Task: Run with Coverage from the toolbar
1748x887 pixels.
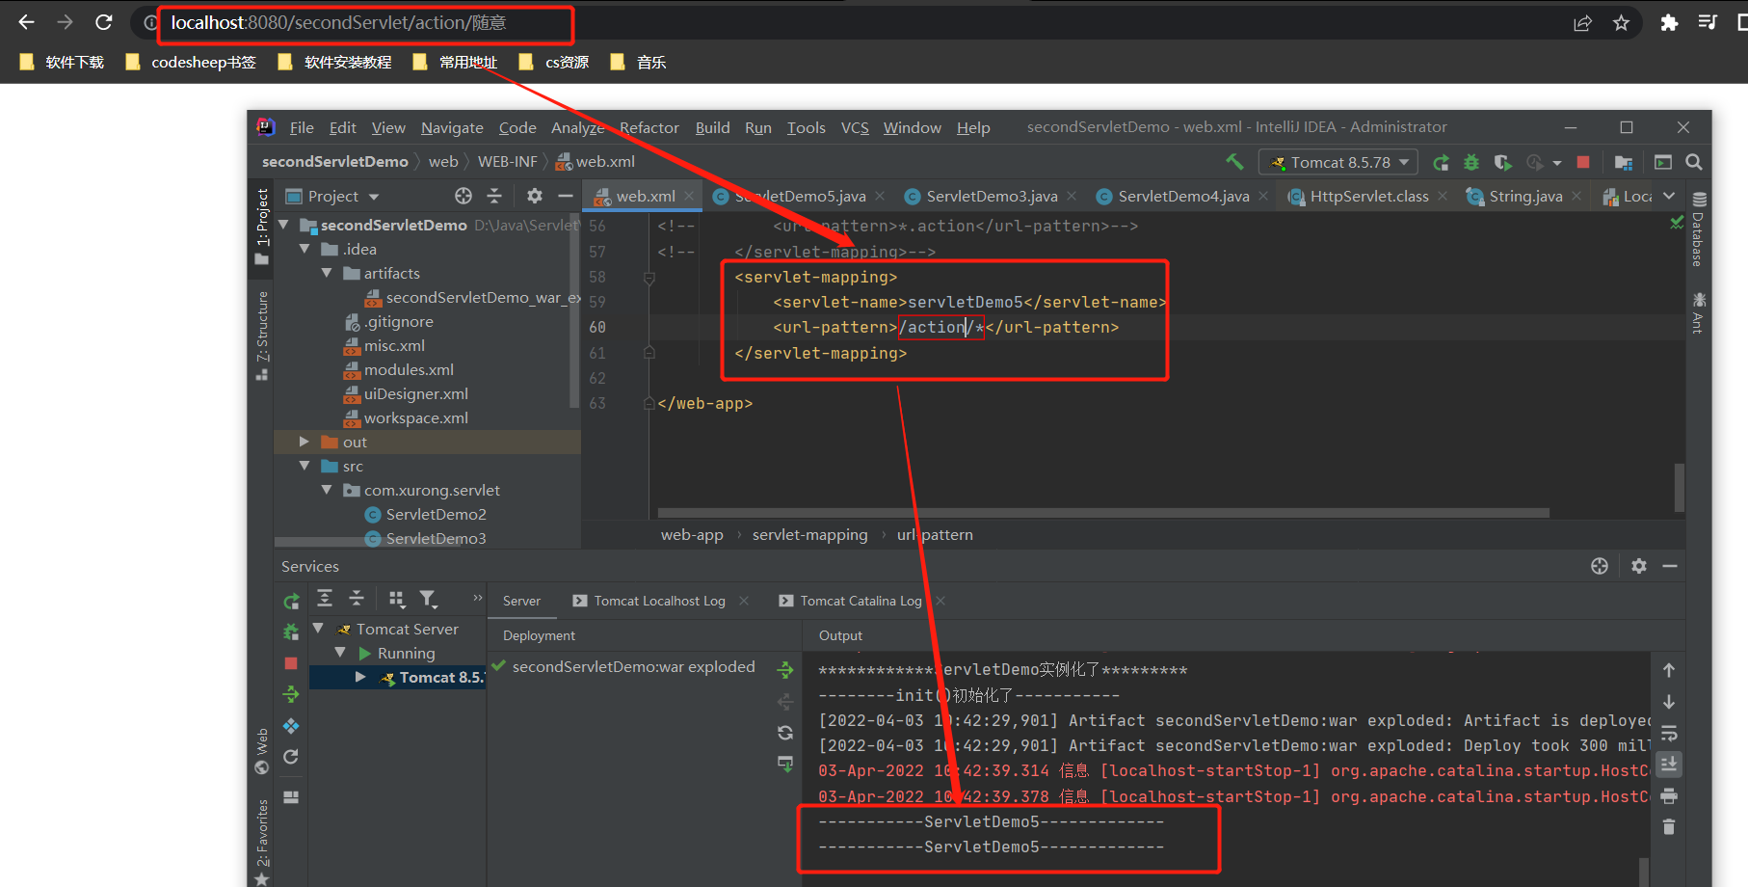Action: click(x=1502, y=162)
